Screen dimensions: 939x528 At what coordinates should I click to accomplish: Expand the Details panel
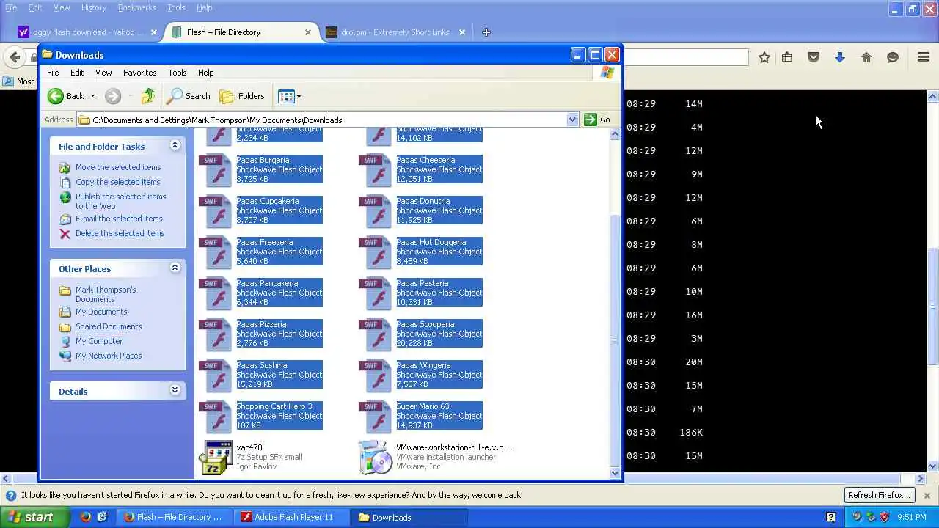[x=175, y=390]
